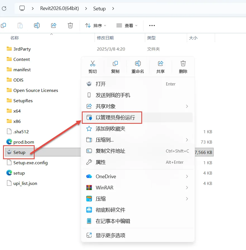Click the Cut (剪切) scissors icon
This screenshot has width=246, height=250.
(93, 63)
